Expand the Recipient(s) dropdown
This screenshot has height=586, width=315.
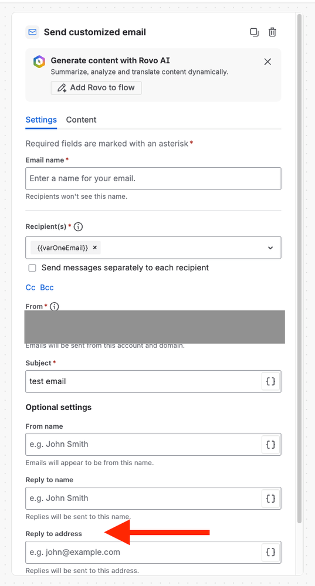pos(270,248)
